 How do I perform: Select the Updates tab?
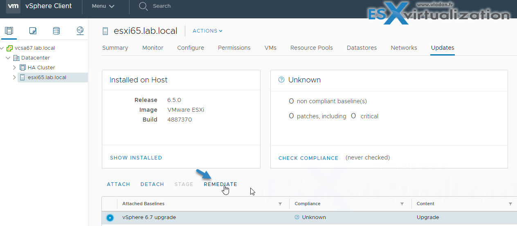(x=443, y=48)
